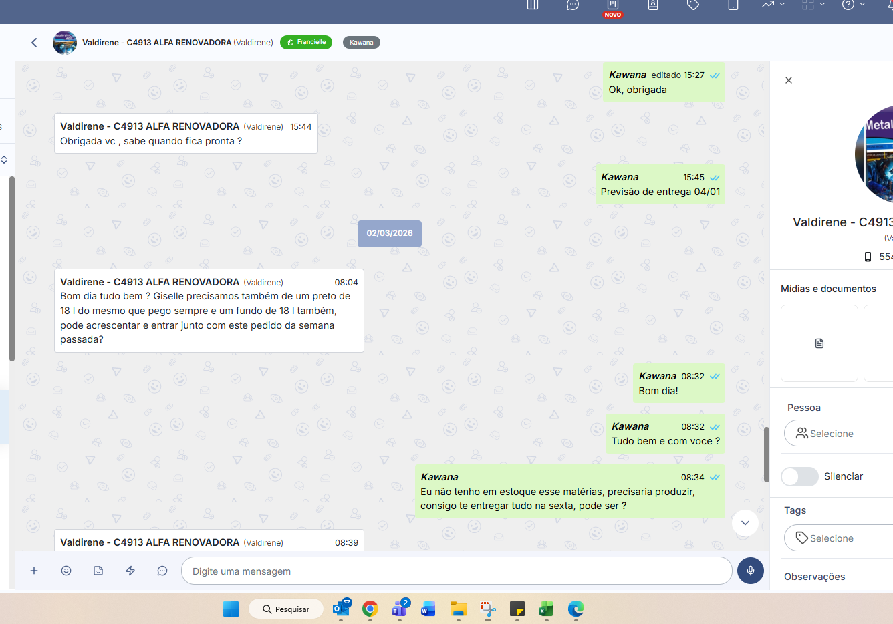This screenshot has width=893, height=624.
Task: Click the Digite uma mensagem input field
Action: (457, 571)
